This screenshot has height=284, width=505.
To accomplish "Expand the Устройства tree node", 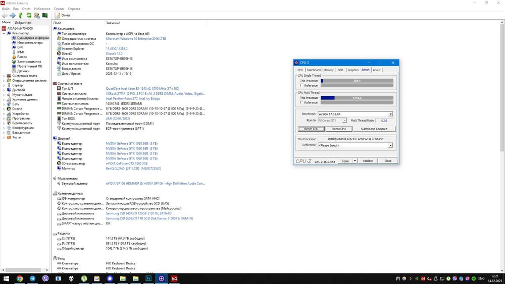I will click(4, 113).
